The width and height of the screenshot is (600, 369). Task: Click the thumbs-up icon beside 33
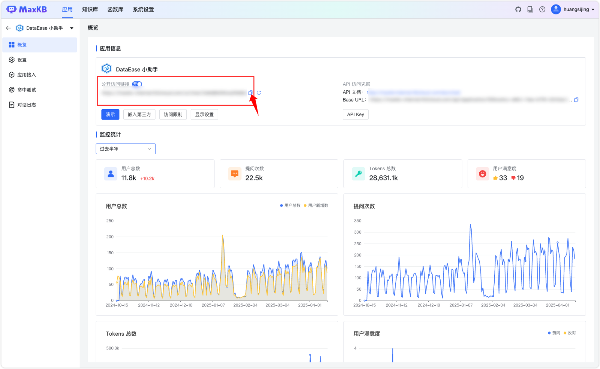pos(495,178)
